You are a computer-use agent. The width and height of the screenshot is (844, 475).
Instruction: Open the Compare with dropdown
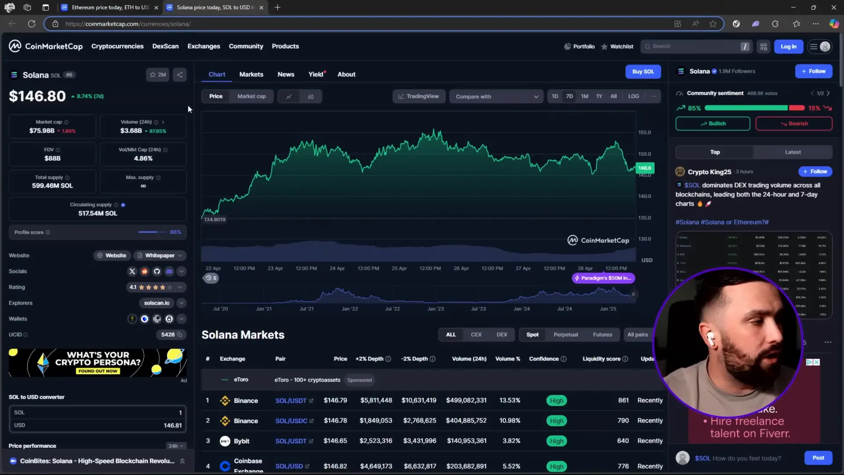pos(496,96)
